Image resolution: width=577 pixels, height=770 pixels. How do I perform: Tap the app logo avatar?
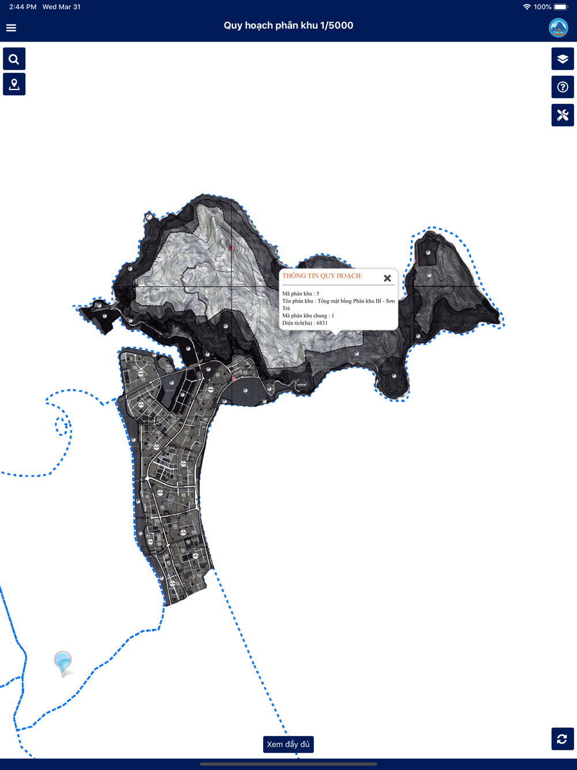tap(559, 27)
